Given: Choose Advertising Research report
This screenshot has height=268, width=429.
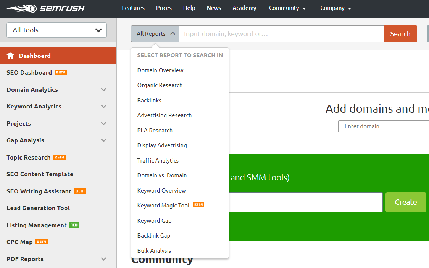Looking at the screenshot, I should click(x=165, y=115).
